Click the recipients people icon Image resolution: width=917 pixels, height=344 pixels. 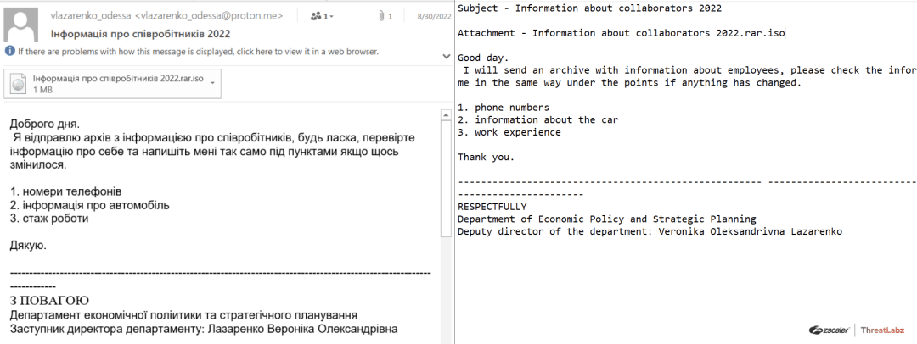coord(317,16)
